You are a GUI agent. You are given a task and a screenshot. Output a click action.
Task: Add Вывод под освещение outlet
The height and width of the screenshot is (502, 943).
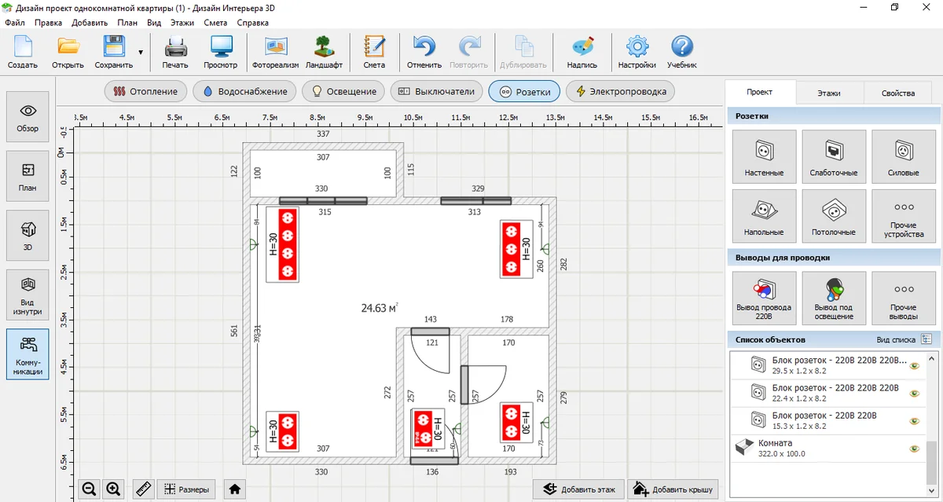tap(834, 299)
